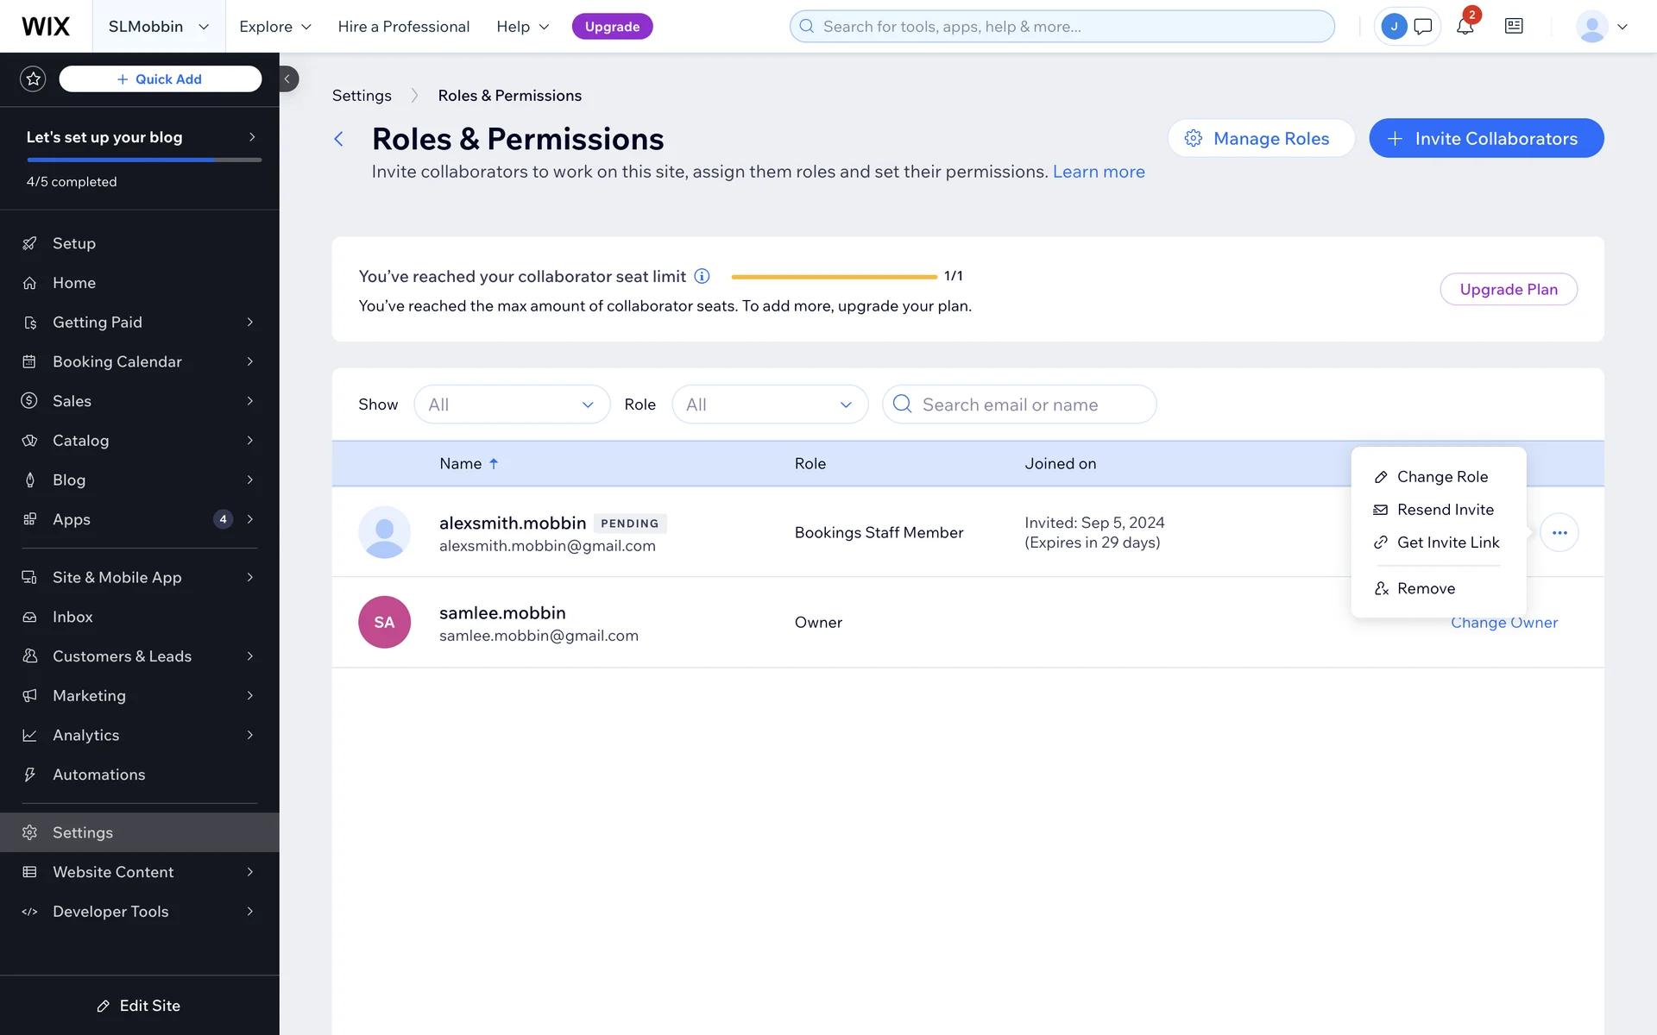Click the favorites star icon in sidebar

click(33, 78)
